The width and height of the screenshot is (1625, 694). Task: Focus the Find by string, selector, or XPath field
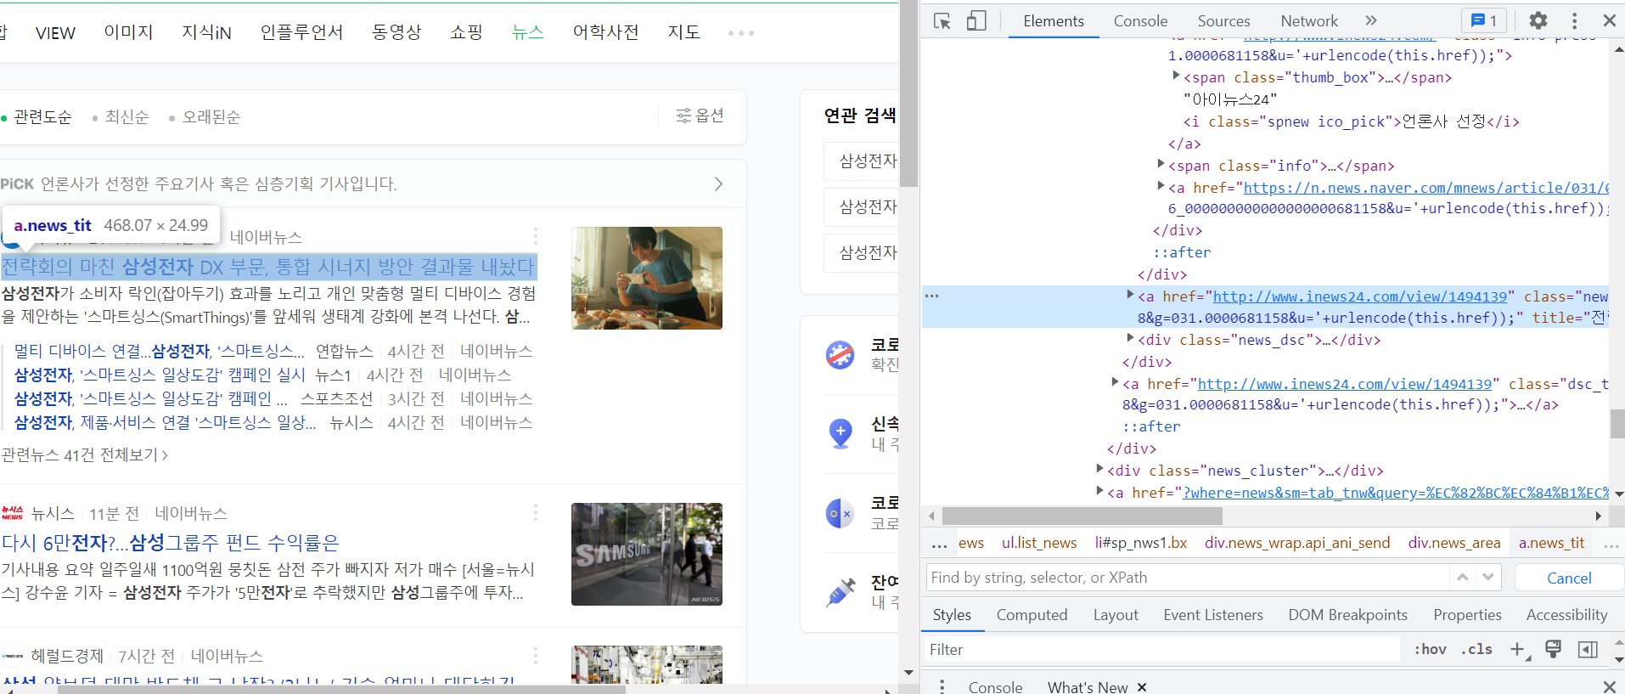point(1189,578)
